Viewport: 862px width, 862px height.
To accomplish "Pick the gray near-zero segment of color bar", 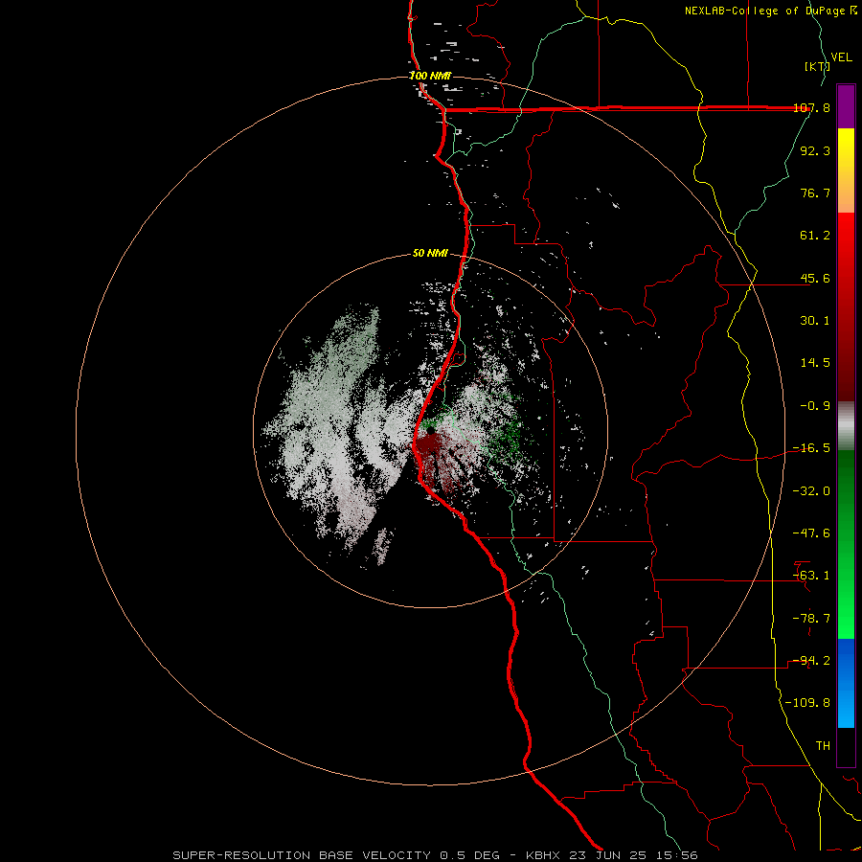I will tap(846, 426).
